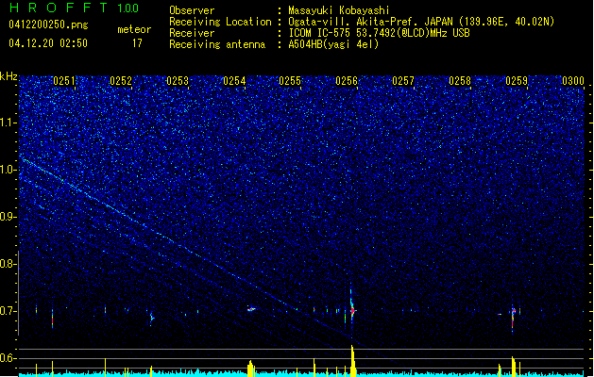Viewport: 594px width, 377px height.
Task: Click the 0254 time axis marker
Action: pyautogui.click(x=234, y=80)
